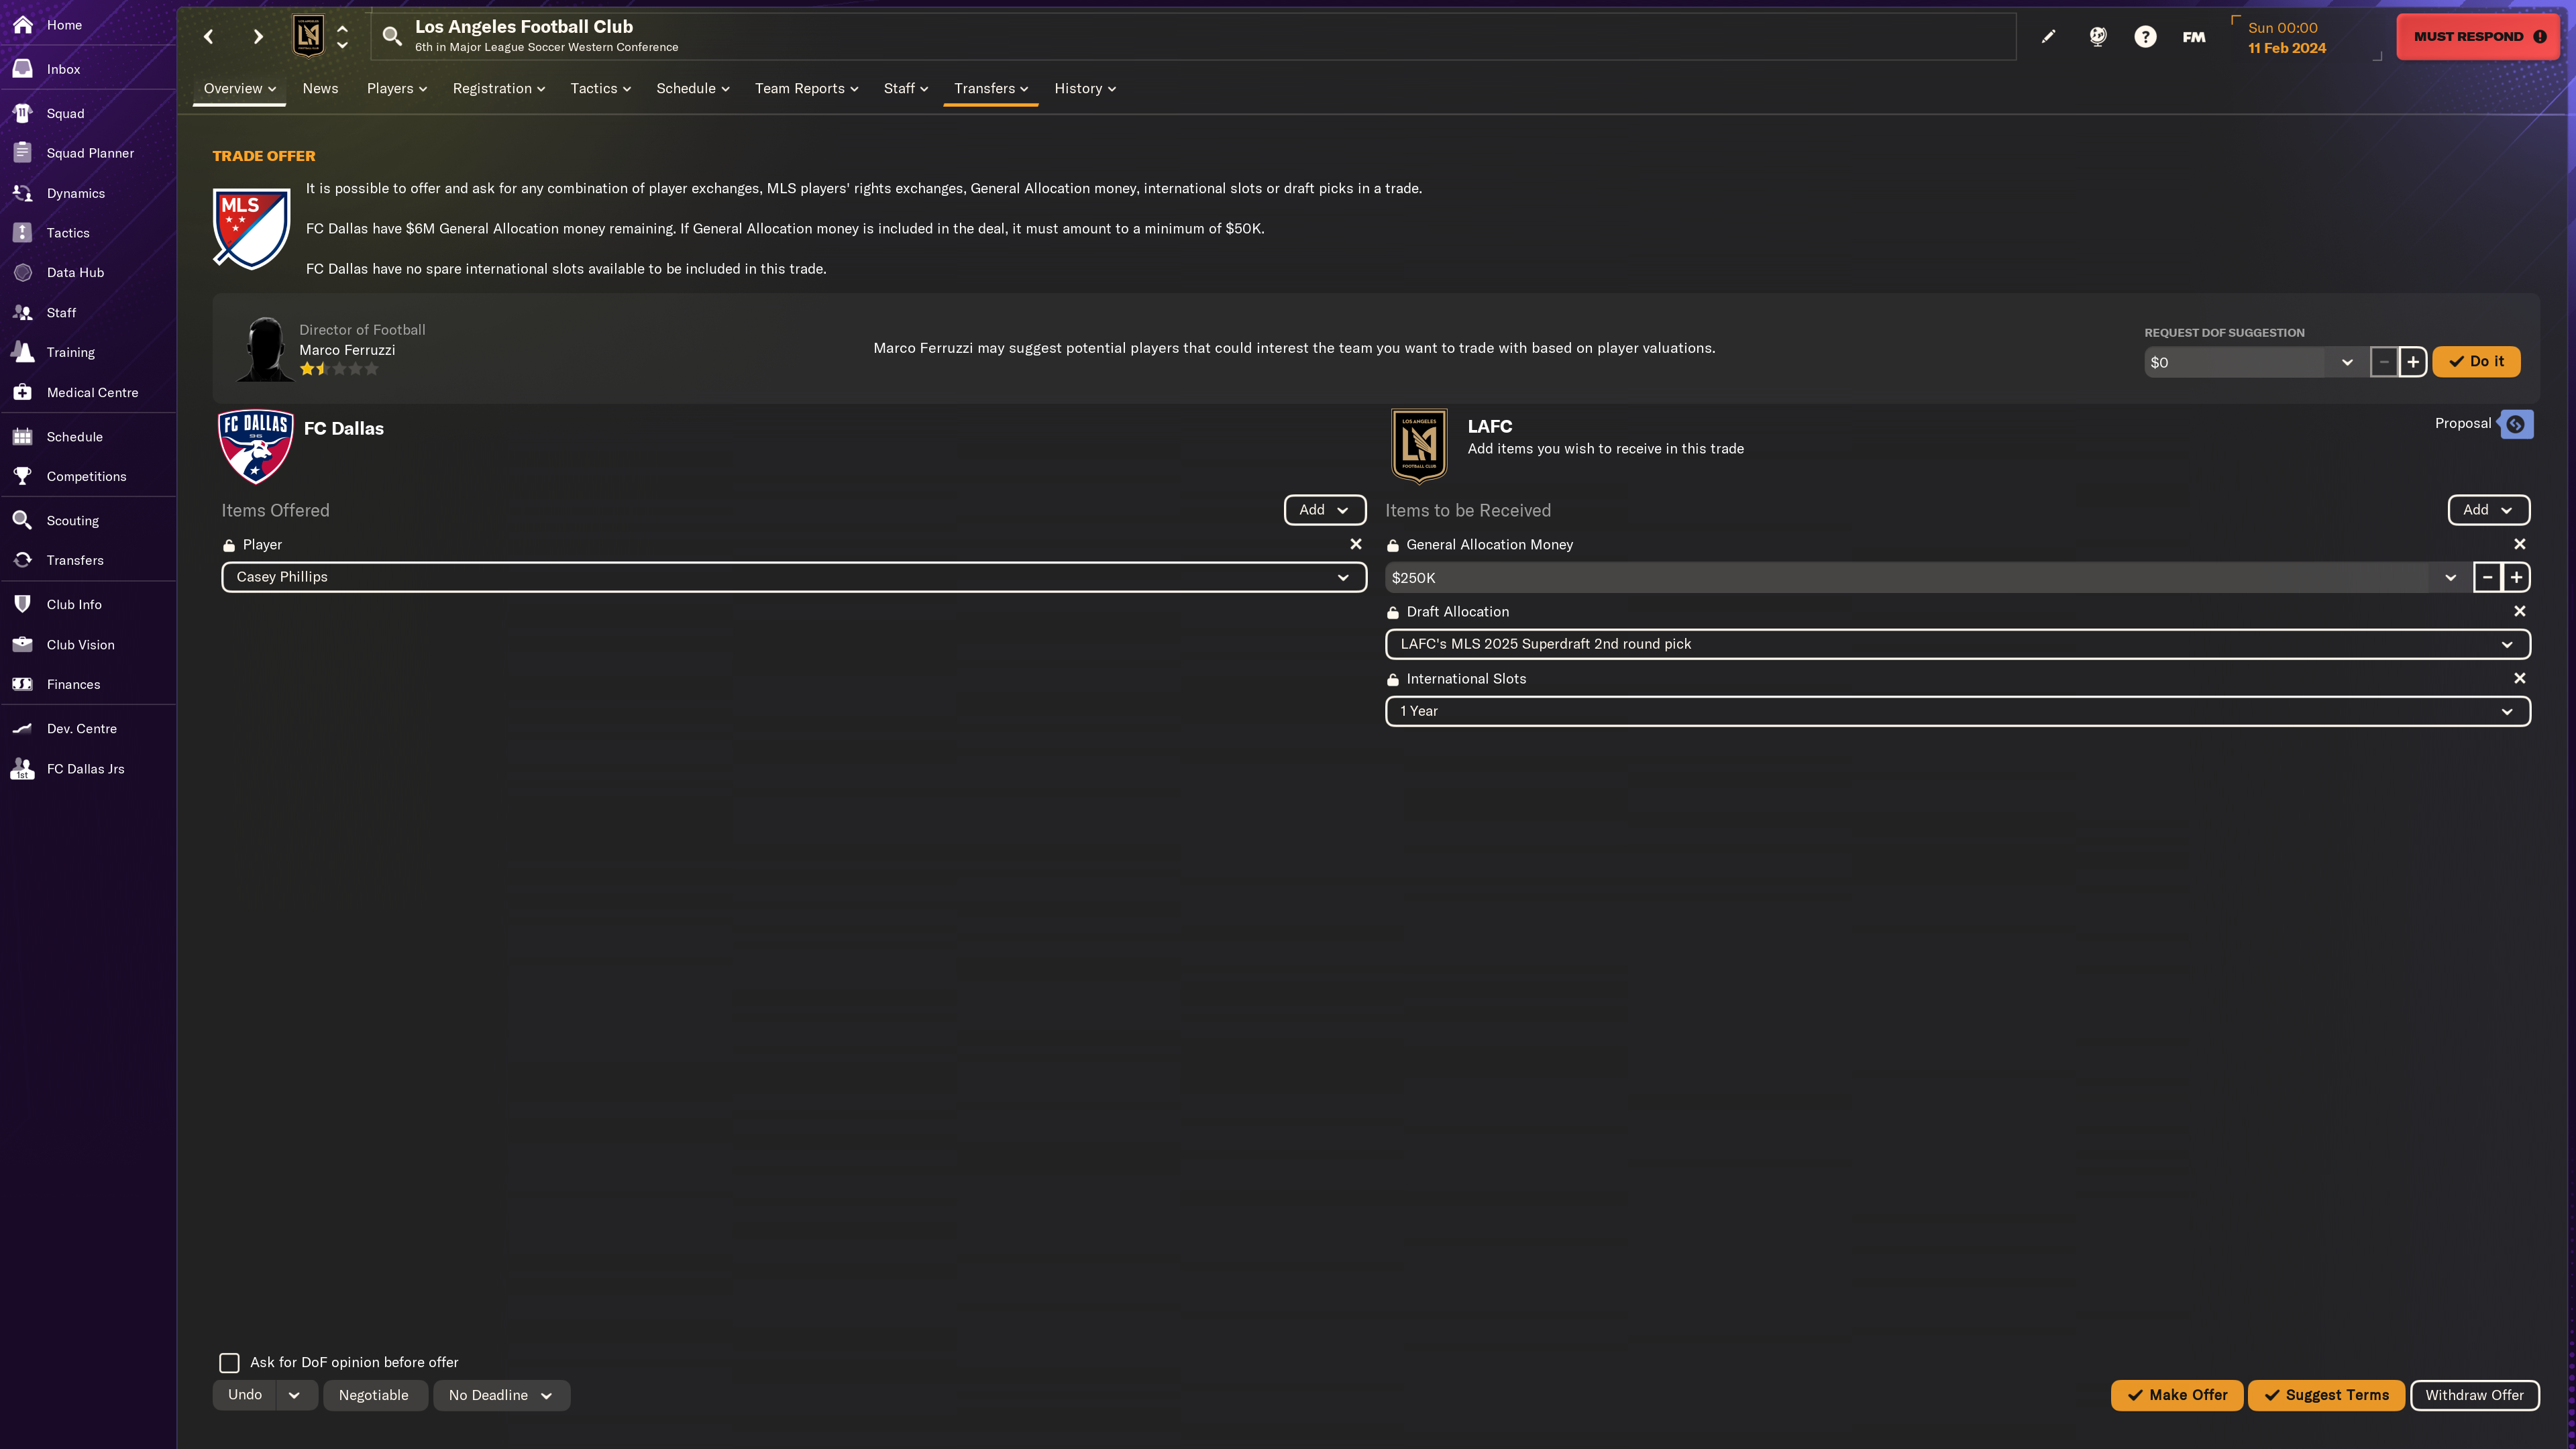
Task: Open Competitions in sidebar
Action: click(86, 476)
